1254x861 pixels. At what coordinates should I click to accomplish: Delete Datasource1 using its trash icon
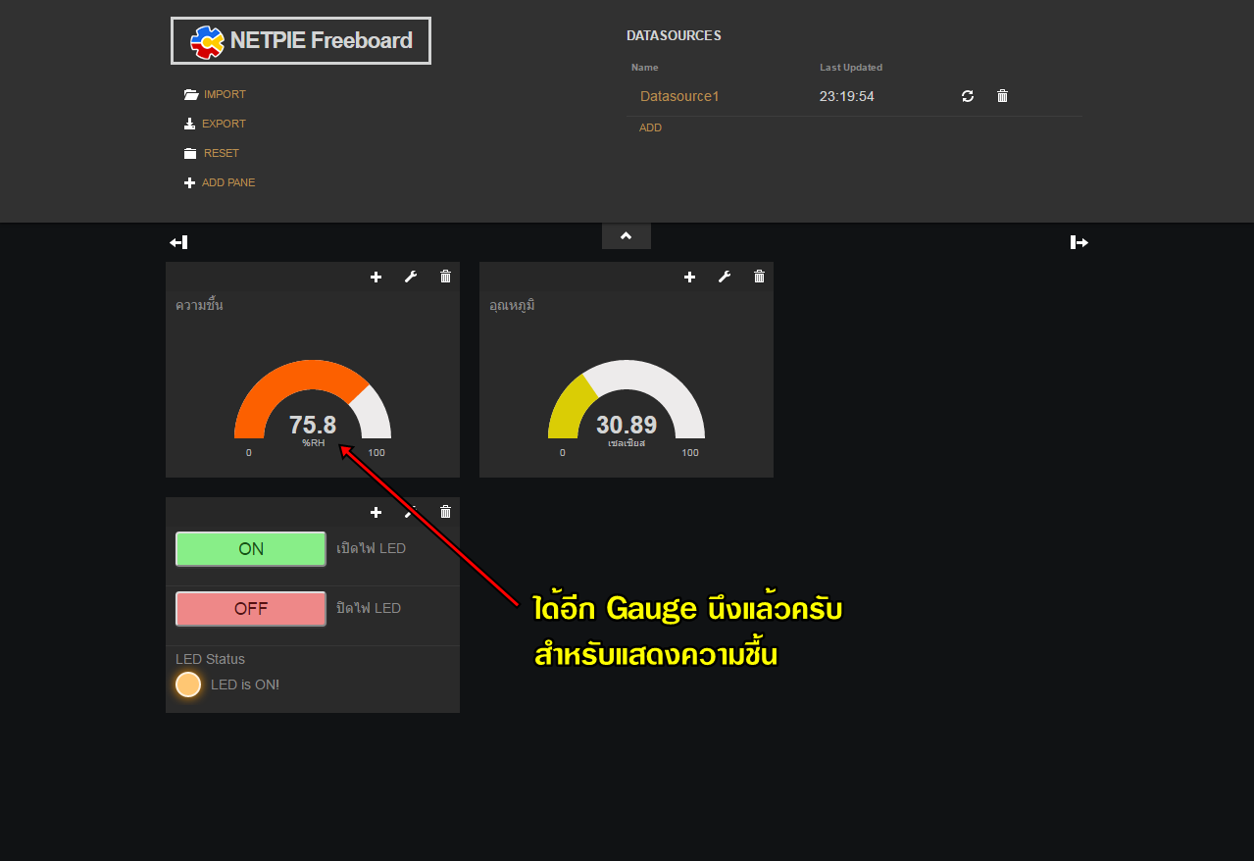click(x=1001, y=95)
